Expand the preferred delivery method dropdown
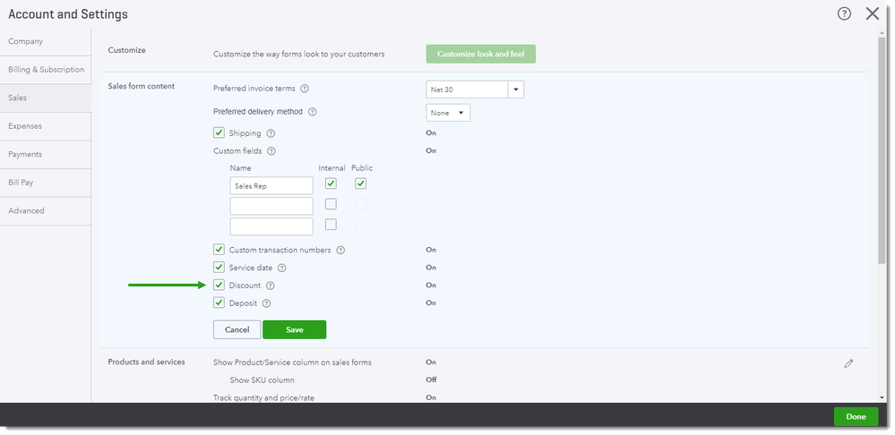895x435 pixels. pyautogui.click(x=448, y=113)
